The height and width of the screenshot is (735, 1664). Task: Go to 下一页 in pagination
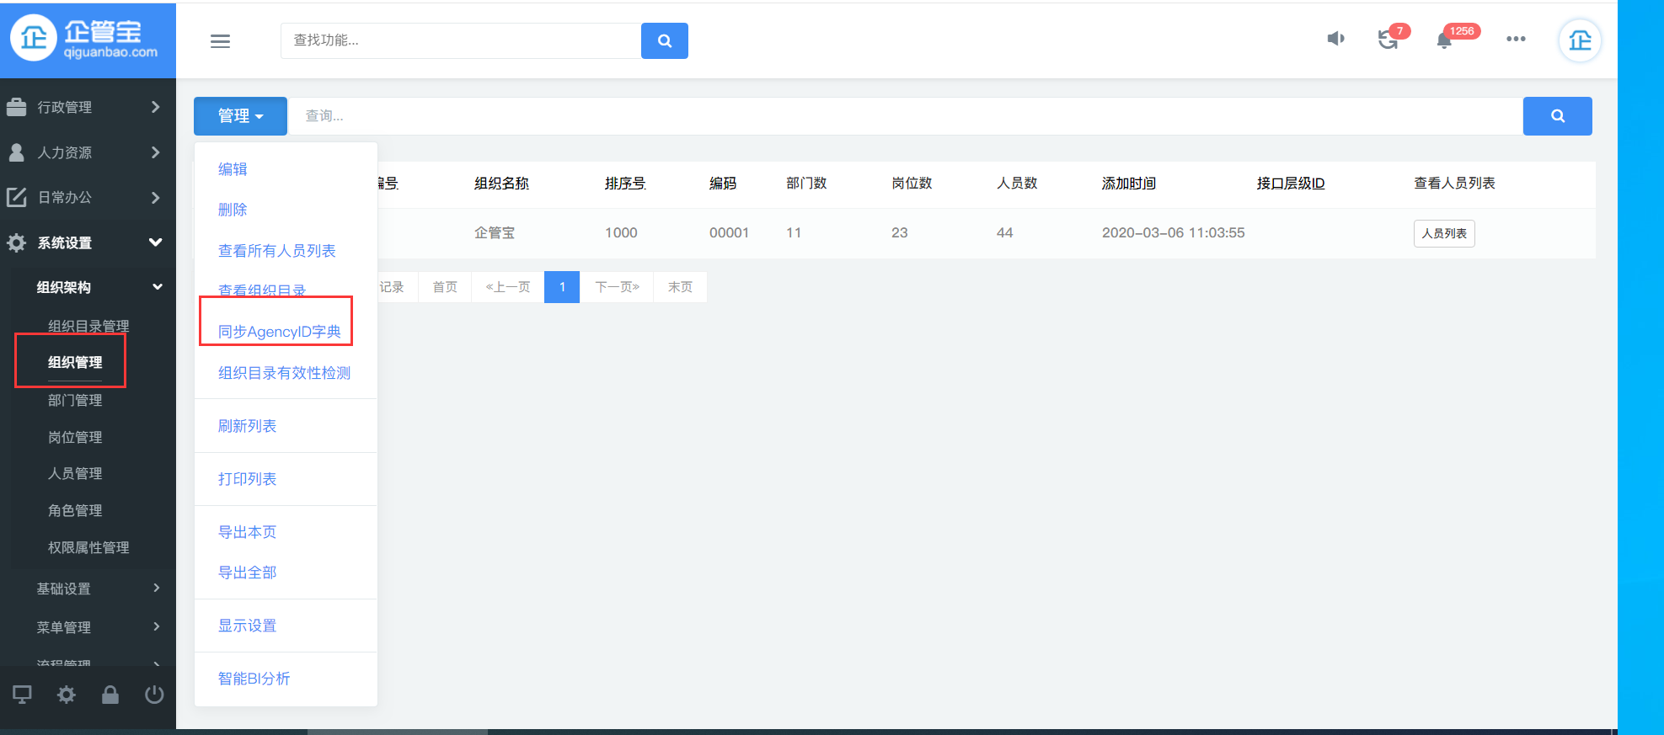617,287
